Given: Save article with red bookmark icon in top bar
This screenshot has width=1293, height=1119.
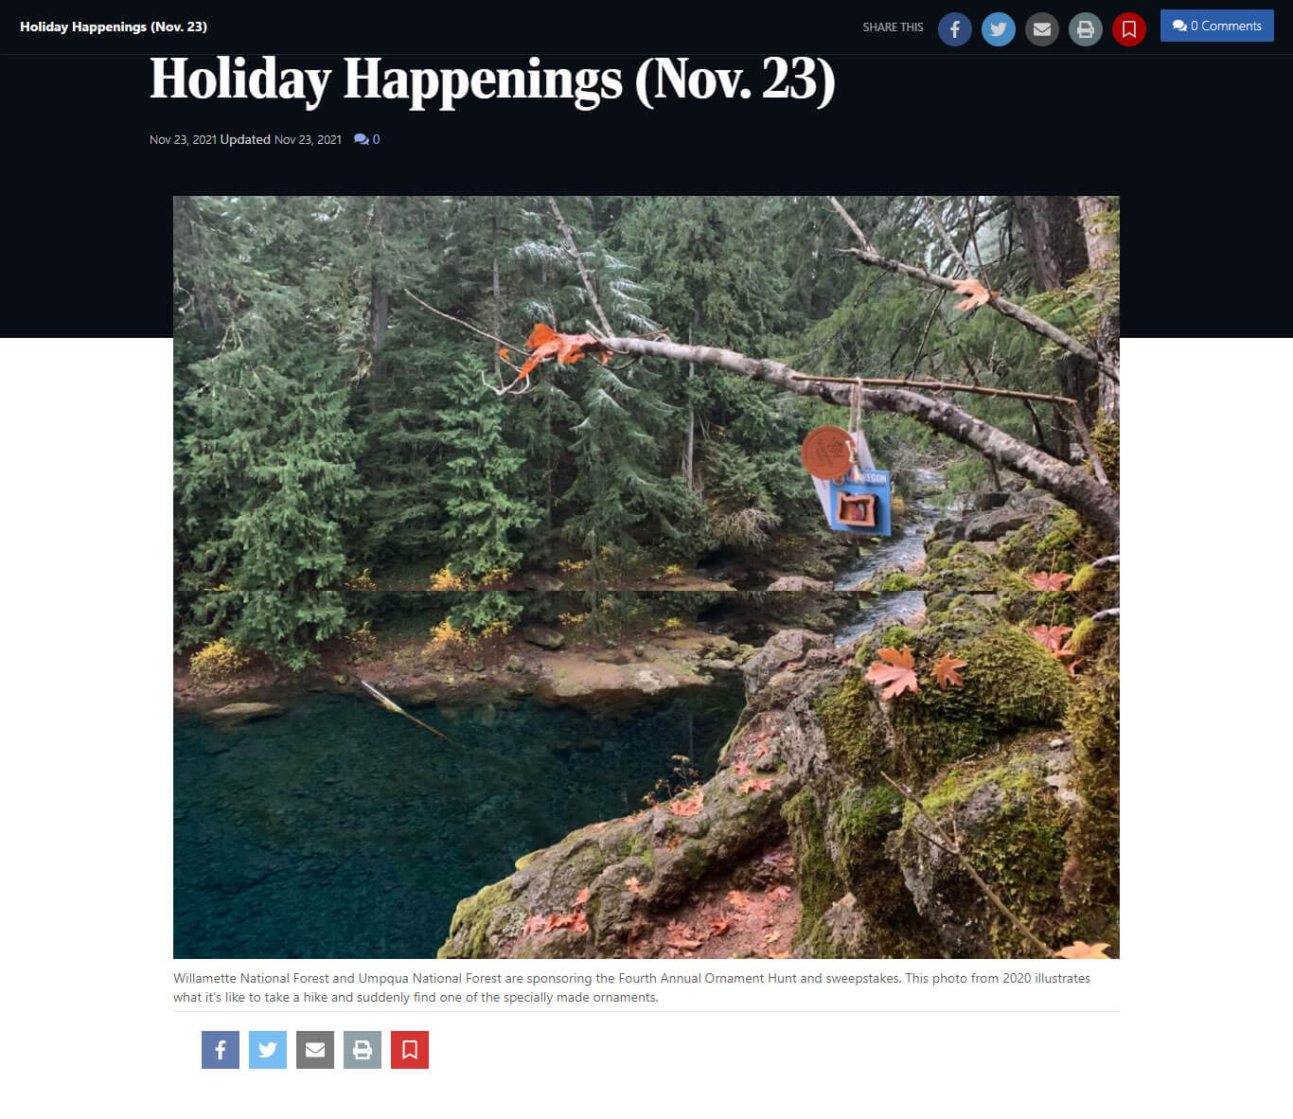Looking at the screenshot, I should coord(1129,29).
